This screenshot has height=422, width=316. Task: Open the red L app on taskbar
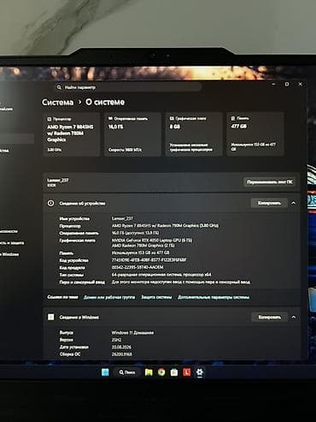pos(186,372)
